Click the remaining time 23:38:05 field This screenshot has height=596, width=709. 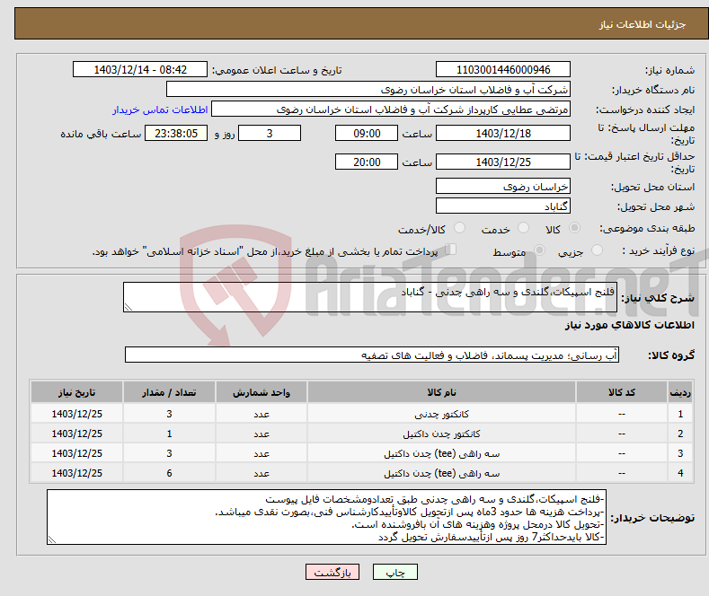[x=176, y=133]
